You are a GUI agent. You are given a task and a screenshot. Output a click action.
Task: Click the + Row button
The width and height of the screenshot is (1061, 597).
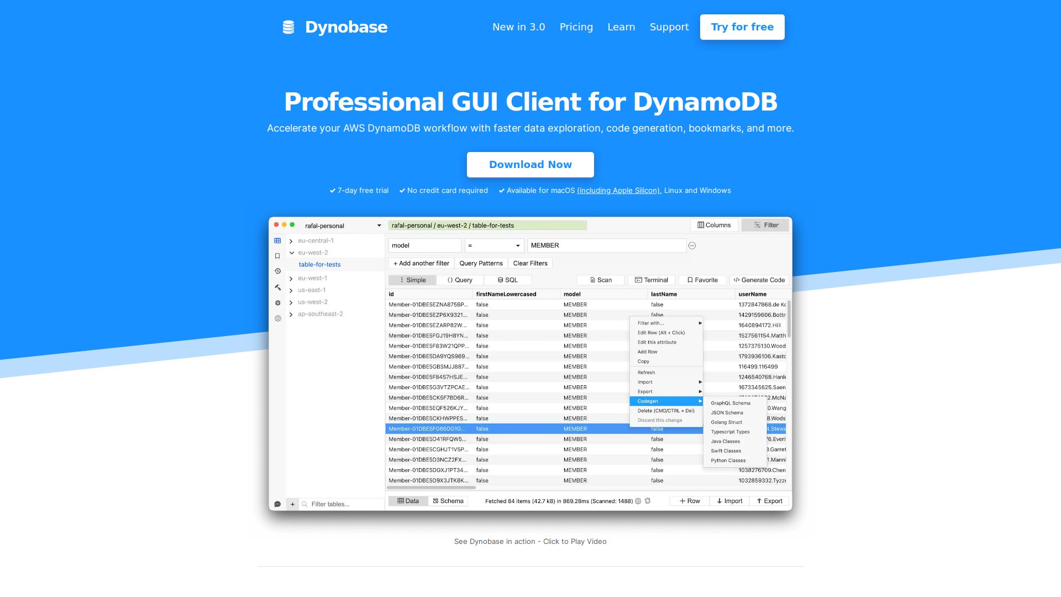pos(690,501)
